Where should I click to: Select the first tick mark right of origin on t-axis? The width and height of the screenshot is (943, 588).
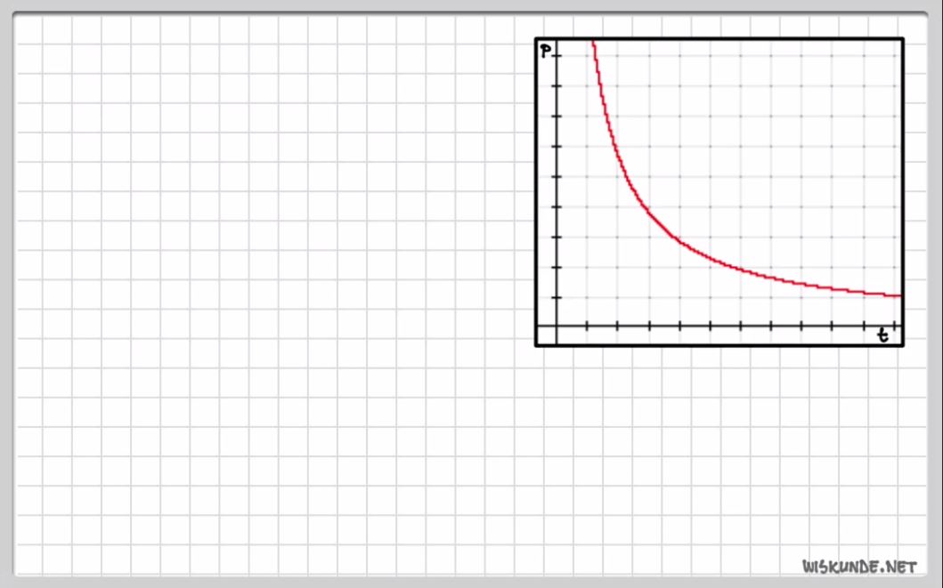point(587,327)
